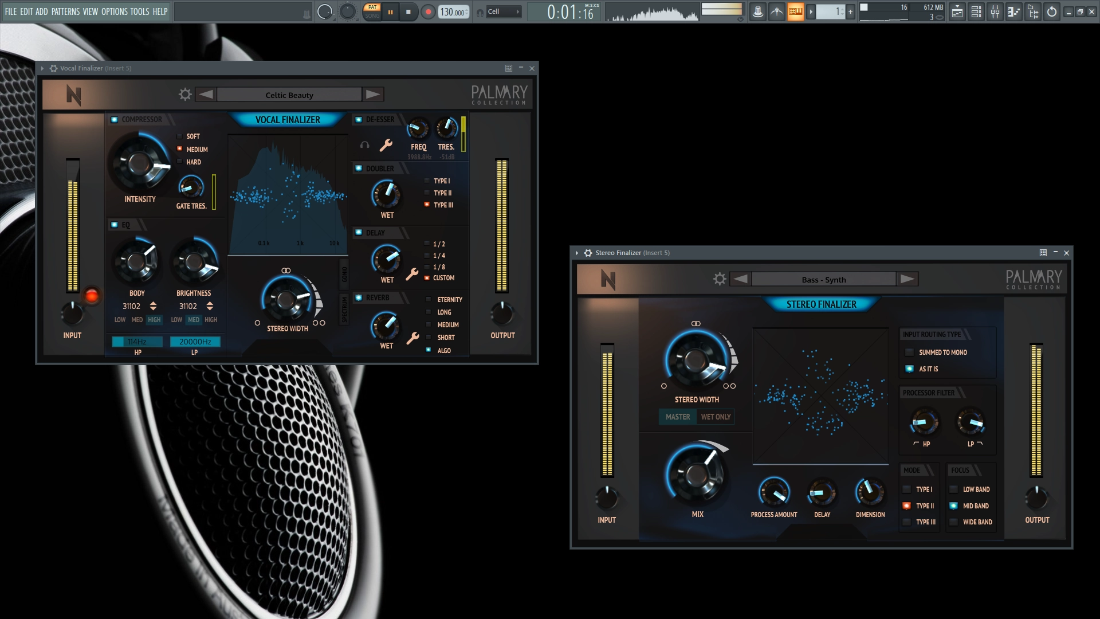Open the OPTIONS menu
1100x619 pixels.
click(115, 11)
